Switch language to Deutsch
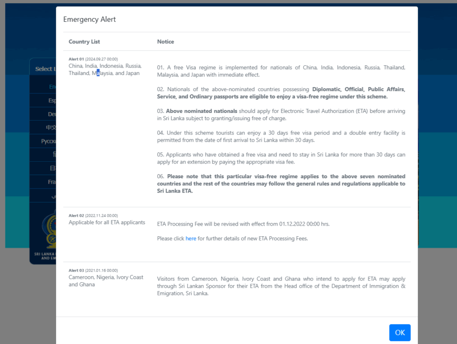Screen dimensions: 457x344 pyautogui.click(x=52, y=114)
